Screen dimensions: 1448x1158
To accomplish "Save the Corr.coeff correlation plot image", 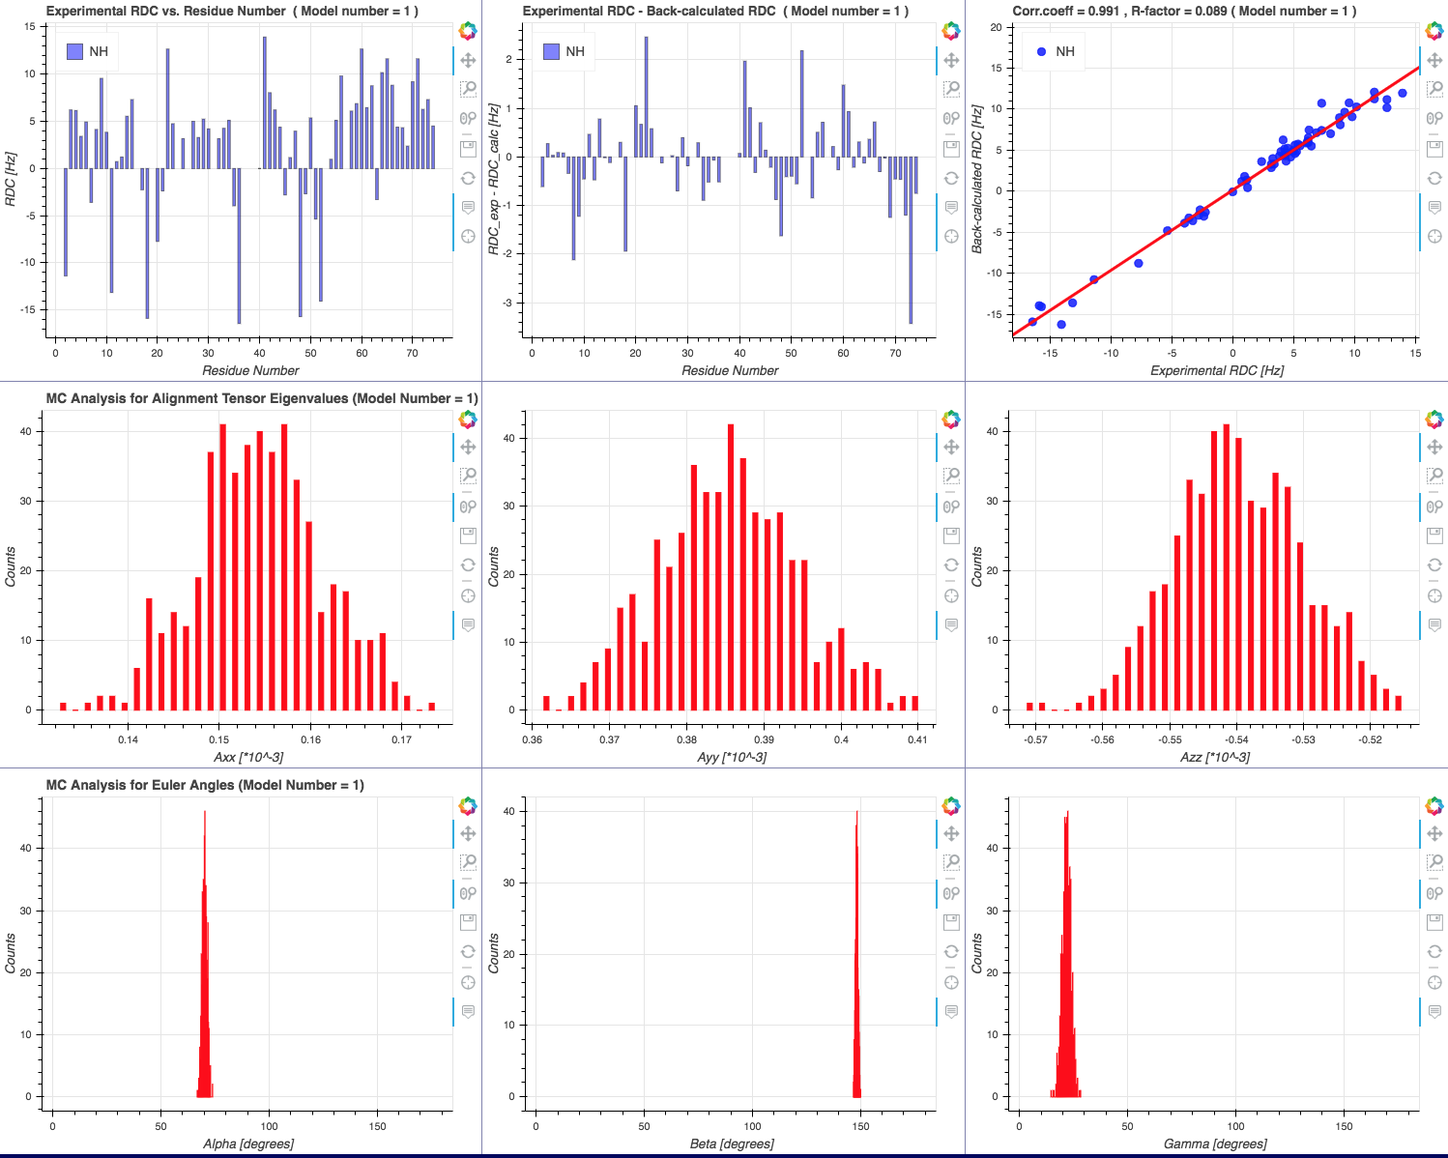I will coord(1434,148).
